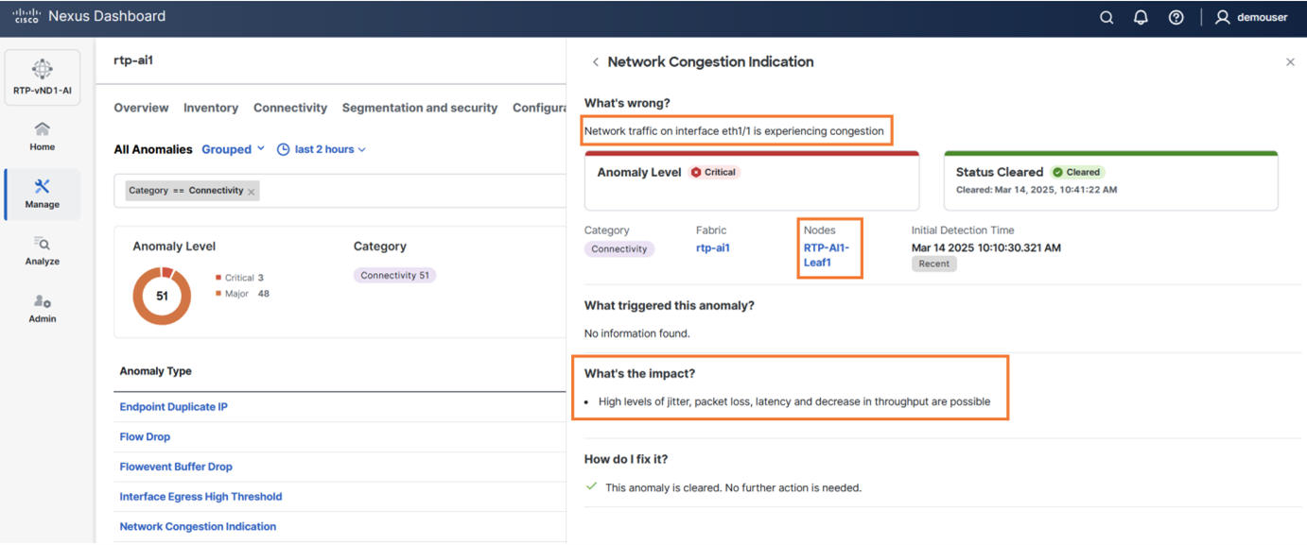Open the demouser account menu

(1250, 17)
